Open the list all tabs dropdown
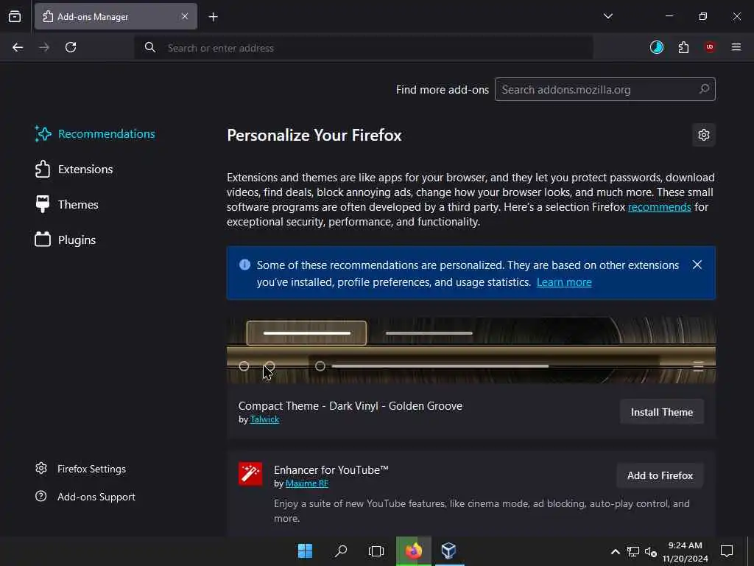Image resolution: width=754 pixels, height=566 pixels. coord(607,16)
